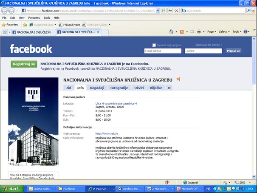The height and width of the screenshot is (193, 257).
Task: Switch to the Zid tab
Action: pyautogui.click(x=68, y=88)
